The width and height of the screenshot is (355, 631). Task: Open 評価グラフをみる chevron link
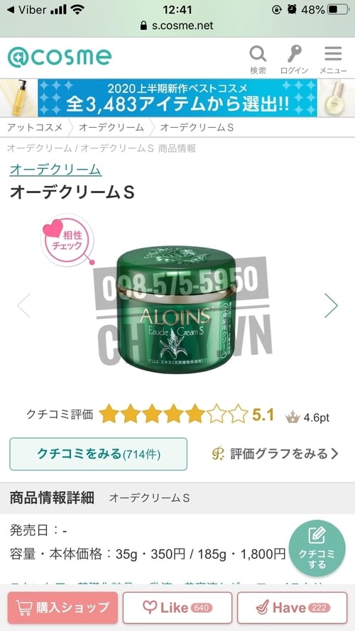tap(275, 454)
